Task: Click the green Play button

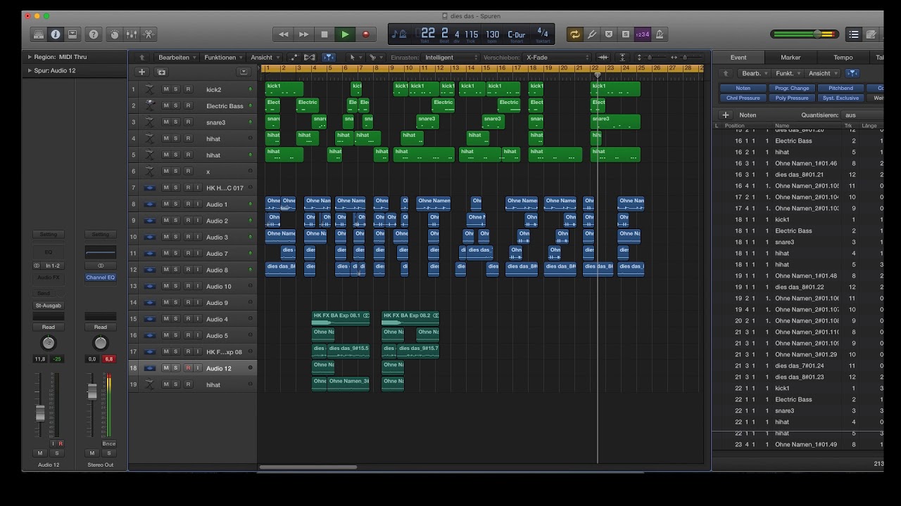Action: (345, 34)
